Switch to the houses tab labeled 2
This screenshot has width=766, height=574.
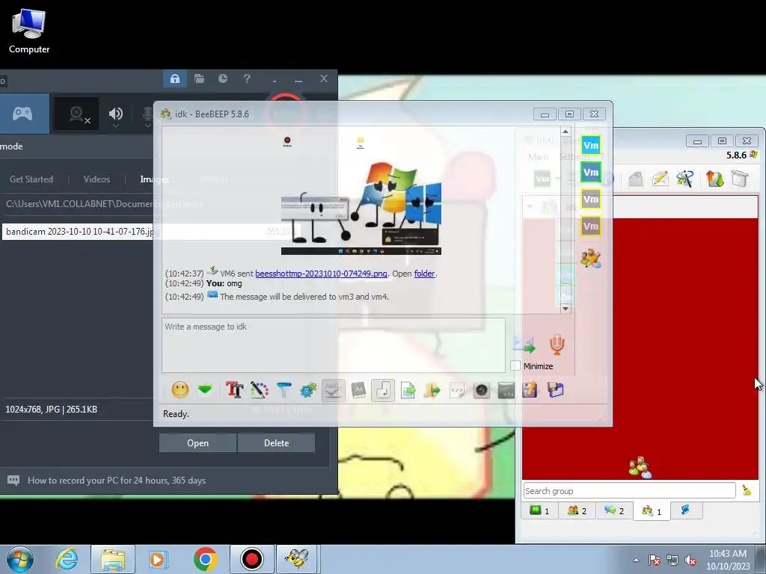[577, 510]
